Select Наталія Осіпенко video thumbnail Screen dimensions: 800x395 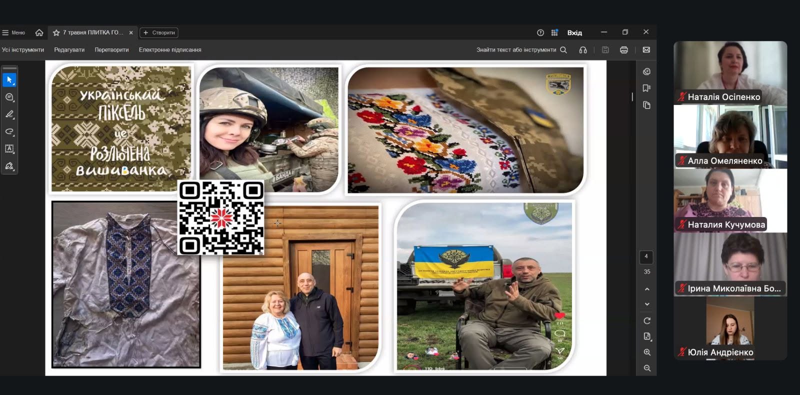(730, 73)
